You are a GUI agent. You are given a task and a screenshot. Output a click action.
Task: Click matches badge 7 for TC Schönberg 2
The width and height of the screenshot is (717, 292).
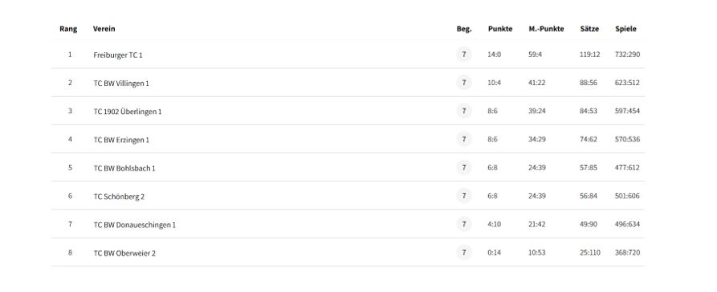463,196
